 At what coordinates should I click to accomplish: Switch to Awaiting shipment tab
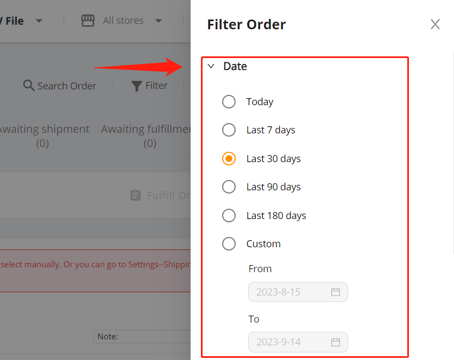(43, 136)
